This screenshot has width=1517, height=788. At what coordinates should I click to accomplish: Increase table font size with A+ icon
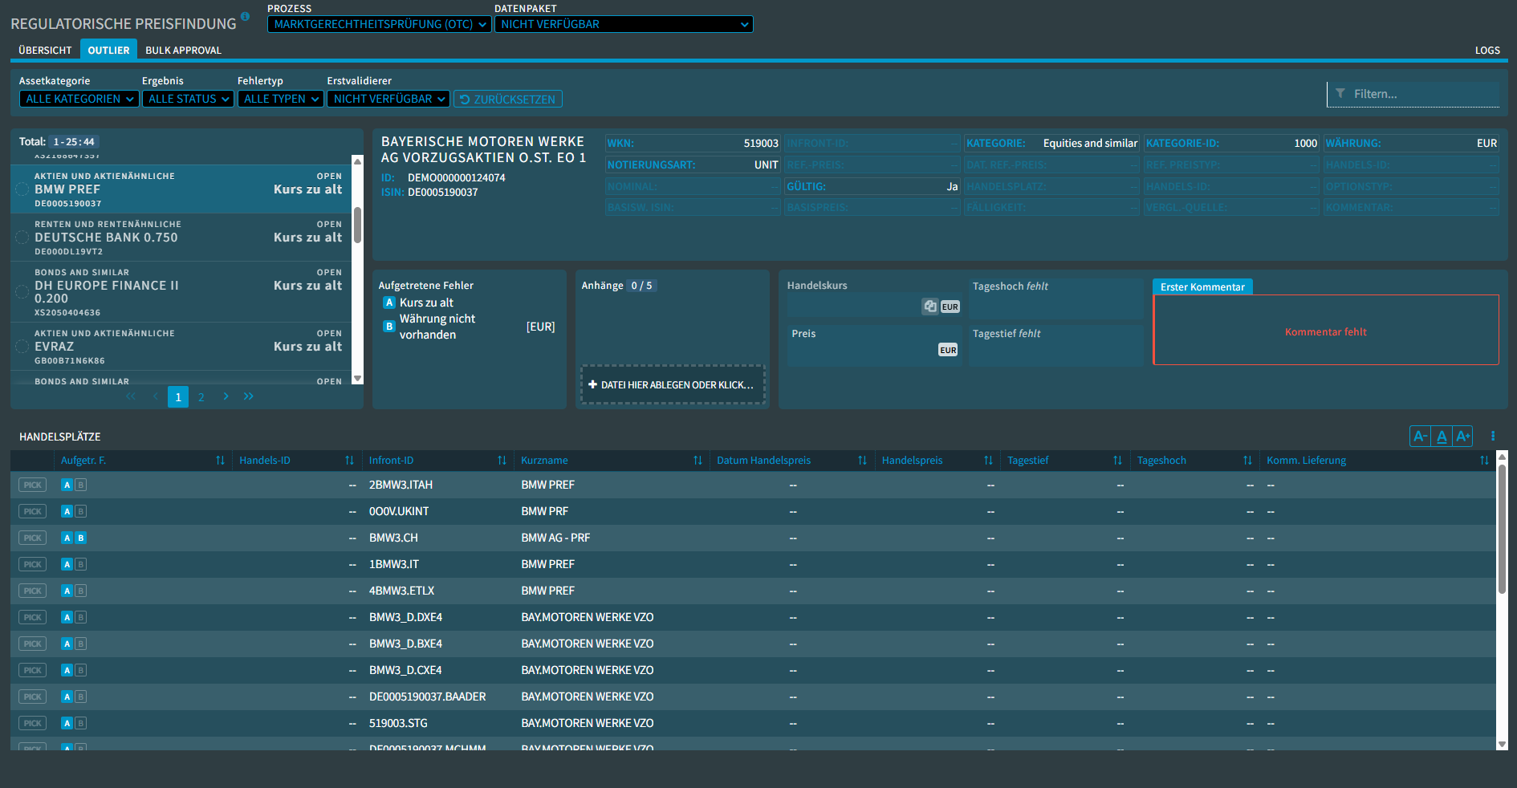pos(1462,437)
